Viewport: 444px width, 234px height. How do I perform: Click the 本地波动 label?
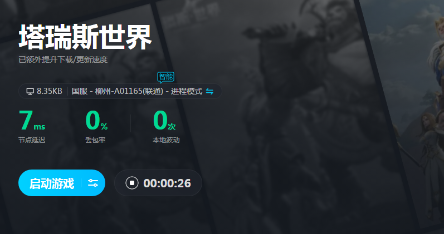[x=166, y=140]
